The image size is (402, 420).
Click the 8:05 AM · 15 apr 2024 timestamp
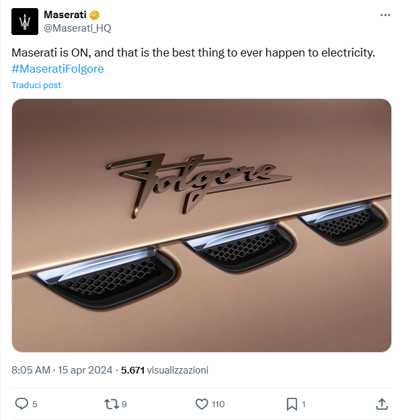click(x=62, y=370)
